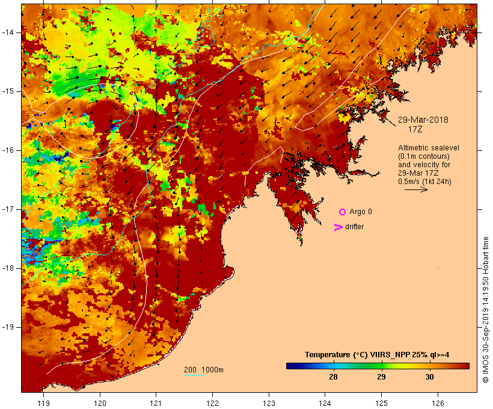Click the 'Altimetric sealevel' caption text
Screen dimensions: 493x409
pos(429,148)
